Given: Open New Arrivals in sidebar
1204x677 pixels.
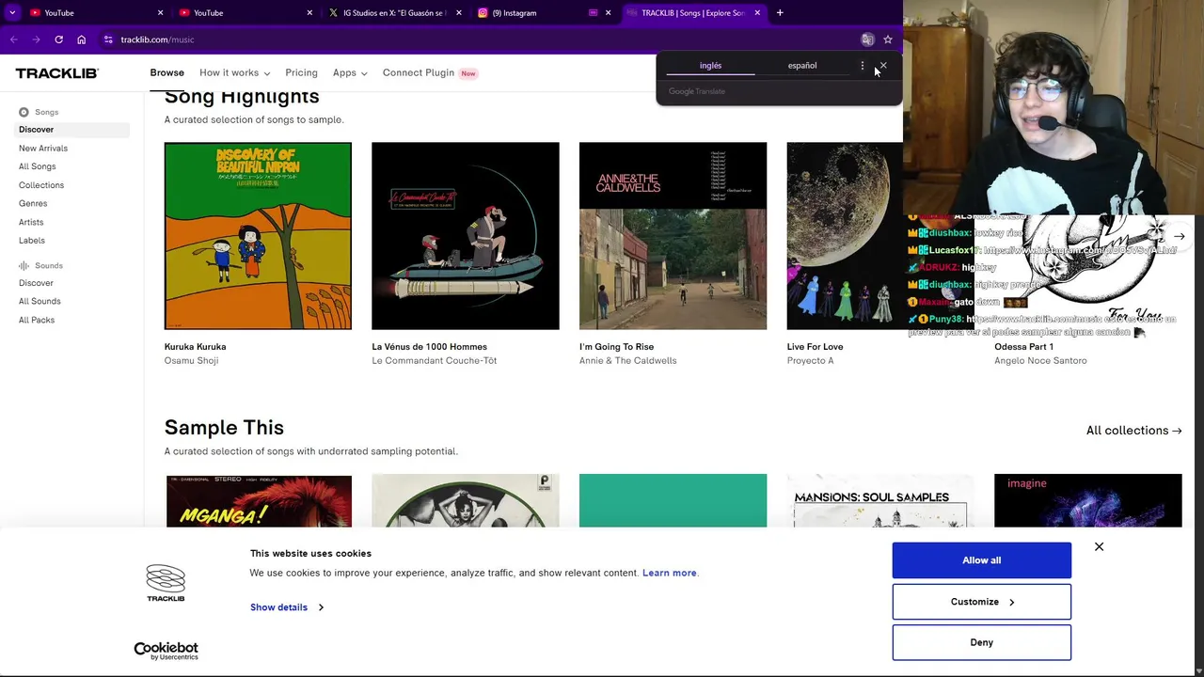Looking at the screenshot, I should click(x=43, y=148).
